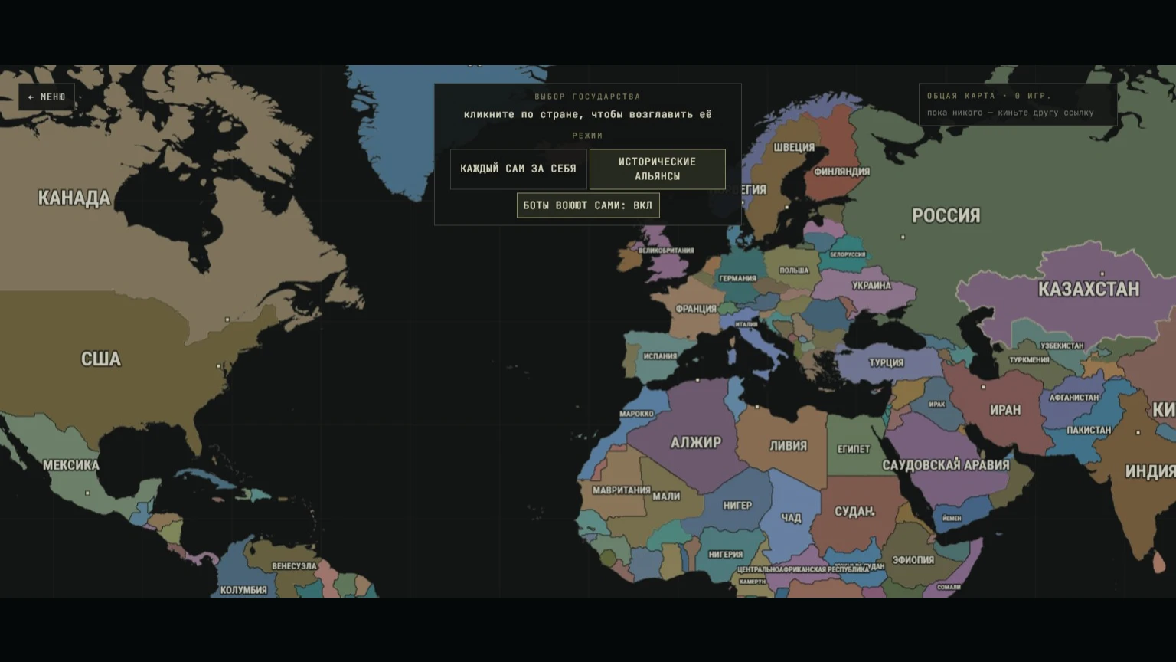Choose СУДАН on the map

854,512
